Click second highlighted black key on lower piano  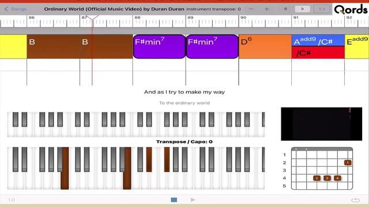tap(167, 159)
